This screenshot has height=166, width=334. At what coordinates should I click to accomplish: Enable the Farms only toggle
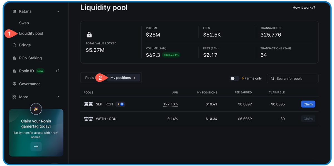pyautogui.click(x=235, y=79)
